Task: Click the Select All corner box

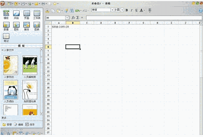Action: 48,23
